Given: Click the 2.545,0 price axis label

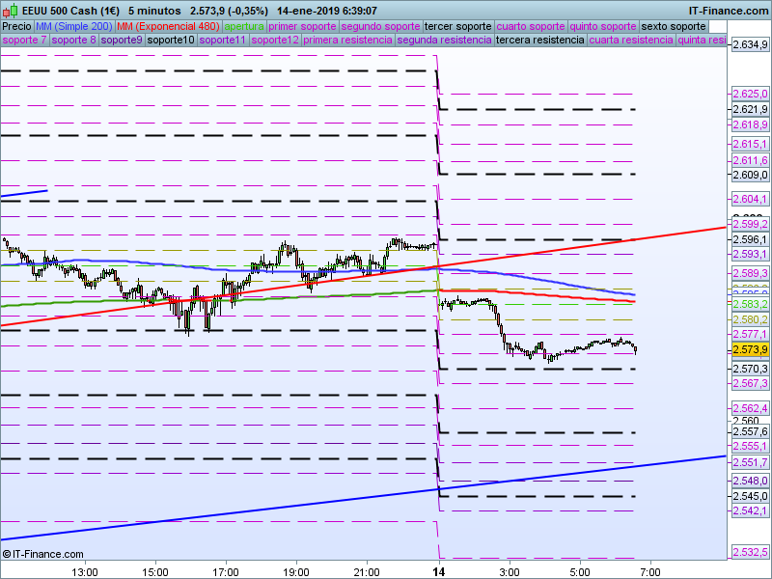Looking at the screenshot, I should pos(750,496).
